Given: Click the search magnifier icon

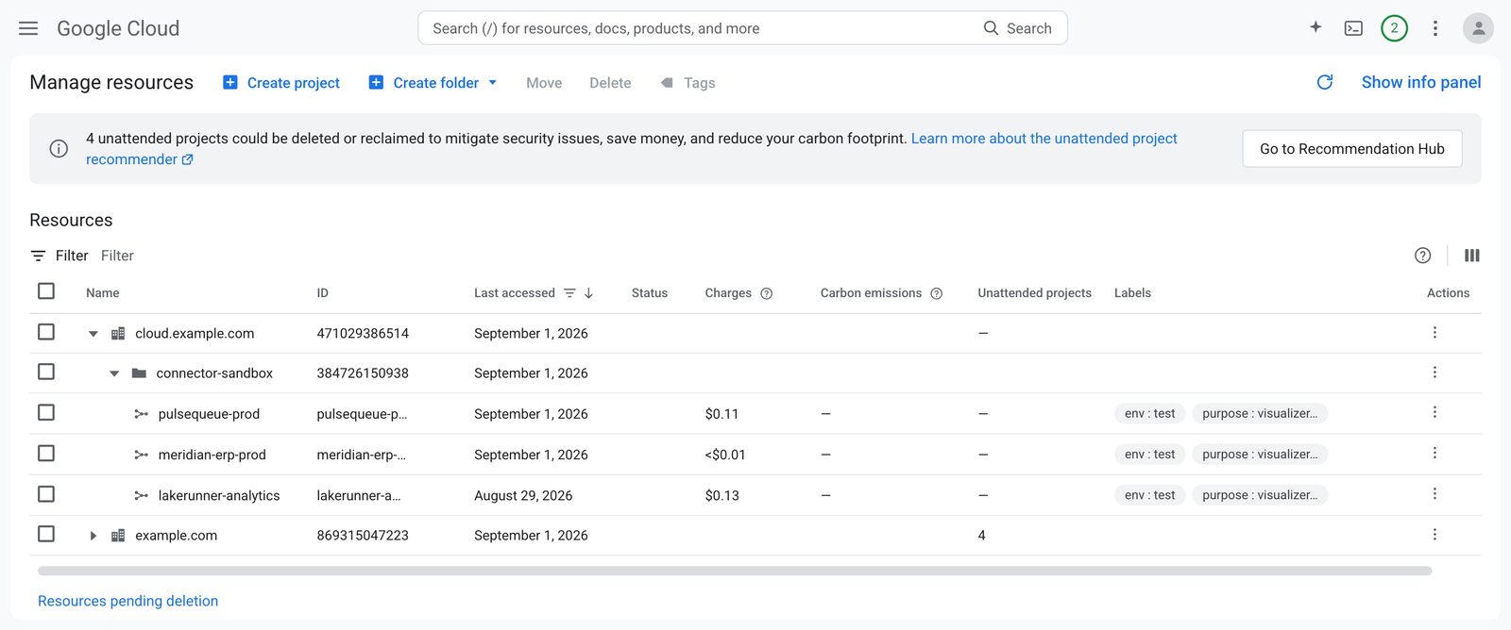Looking at the screenshot, I should point(991,28).
